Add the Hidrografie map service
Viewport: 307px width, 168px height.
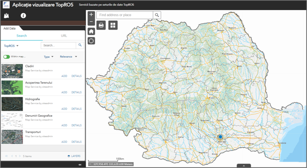pos(64,109)
